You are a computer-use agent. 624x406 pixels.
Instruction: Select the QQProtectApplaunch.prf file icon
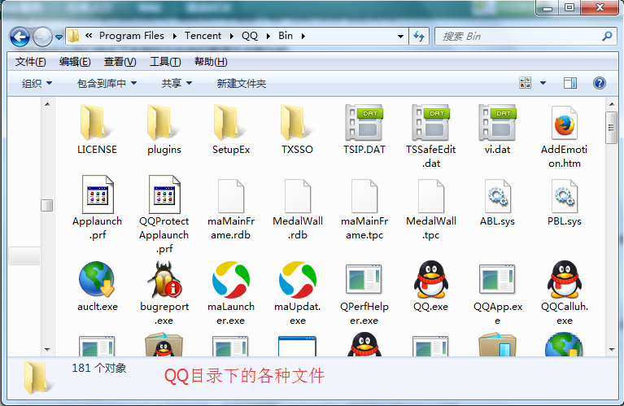pyautogui.click(x=164, y=194)
